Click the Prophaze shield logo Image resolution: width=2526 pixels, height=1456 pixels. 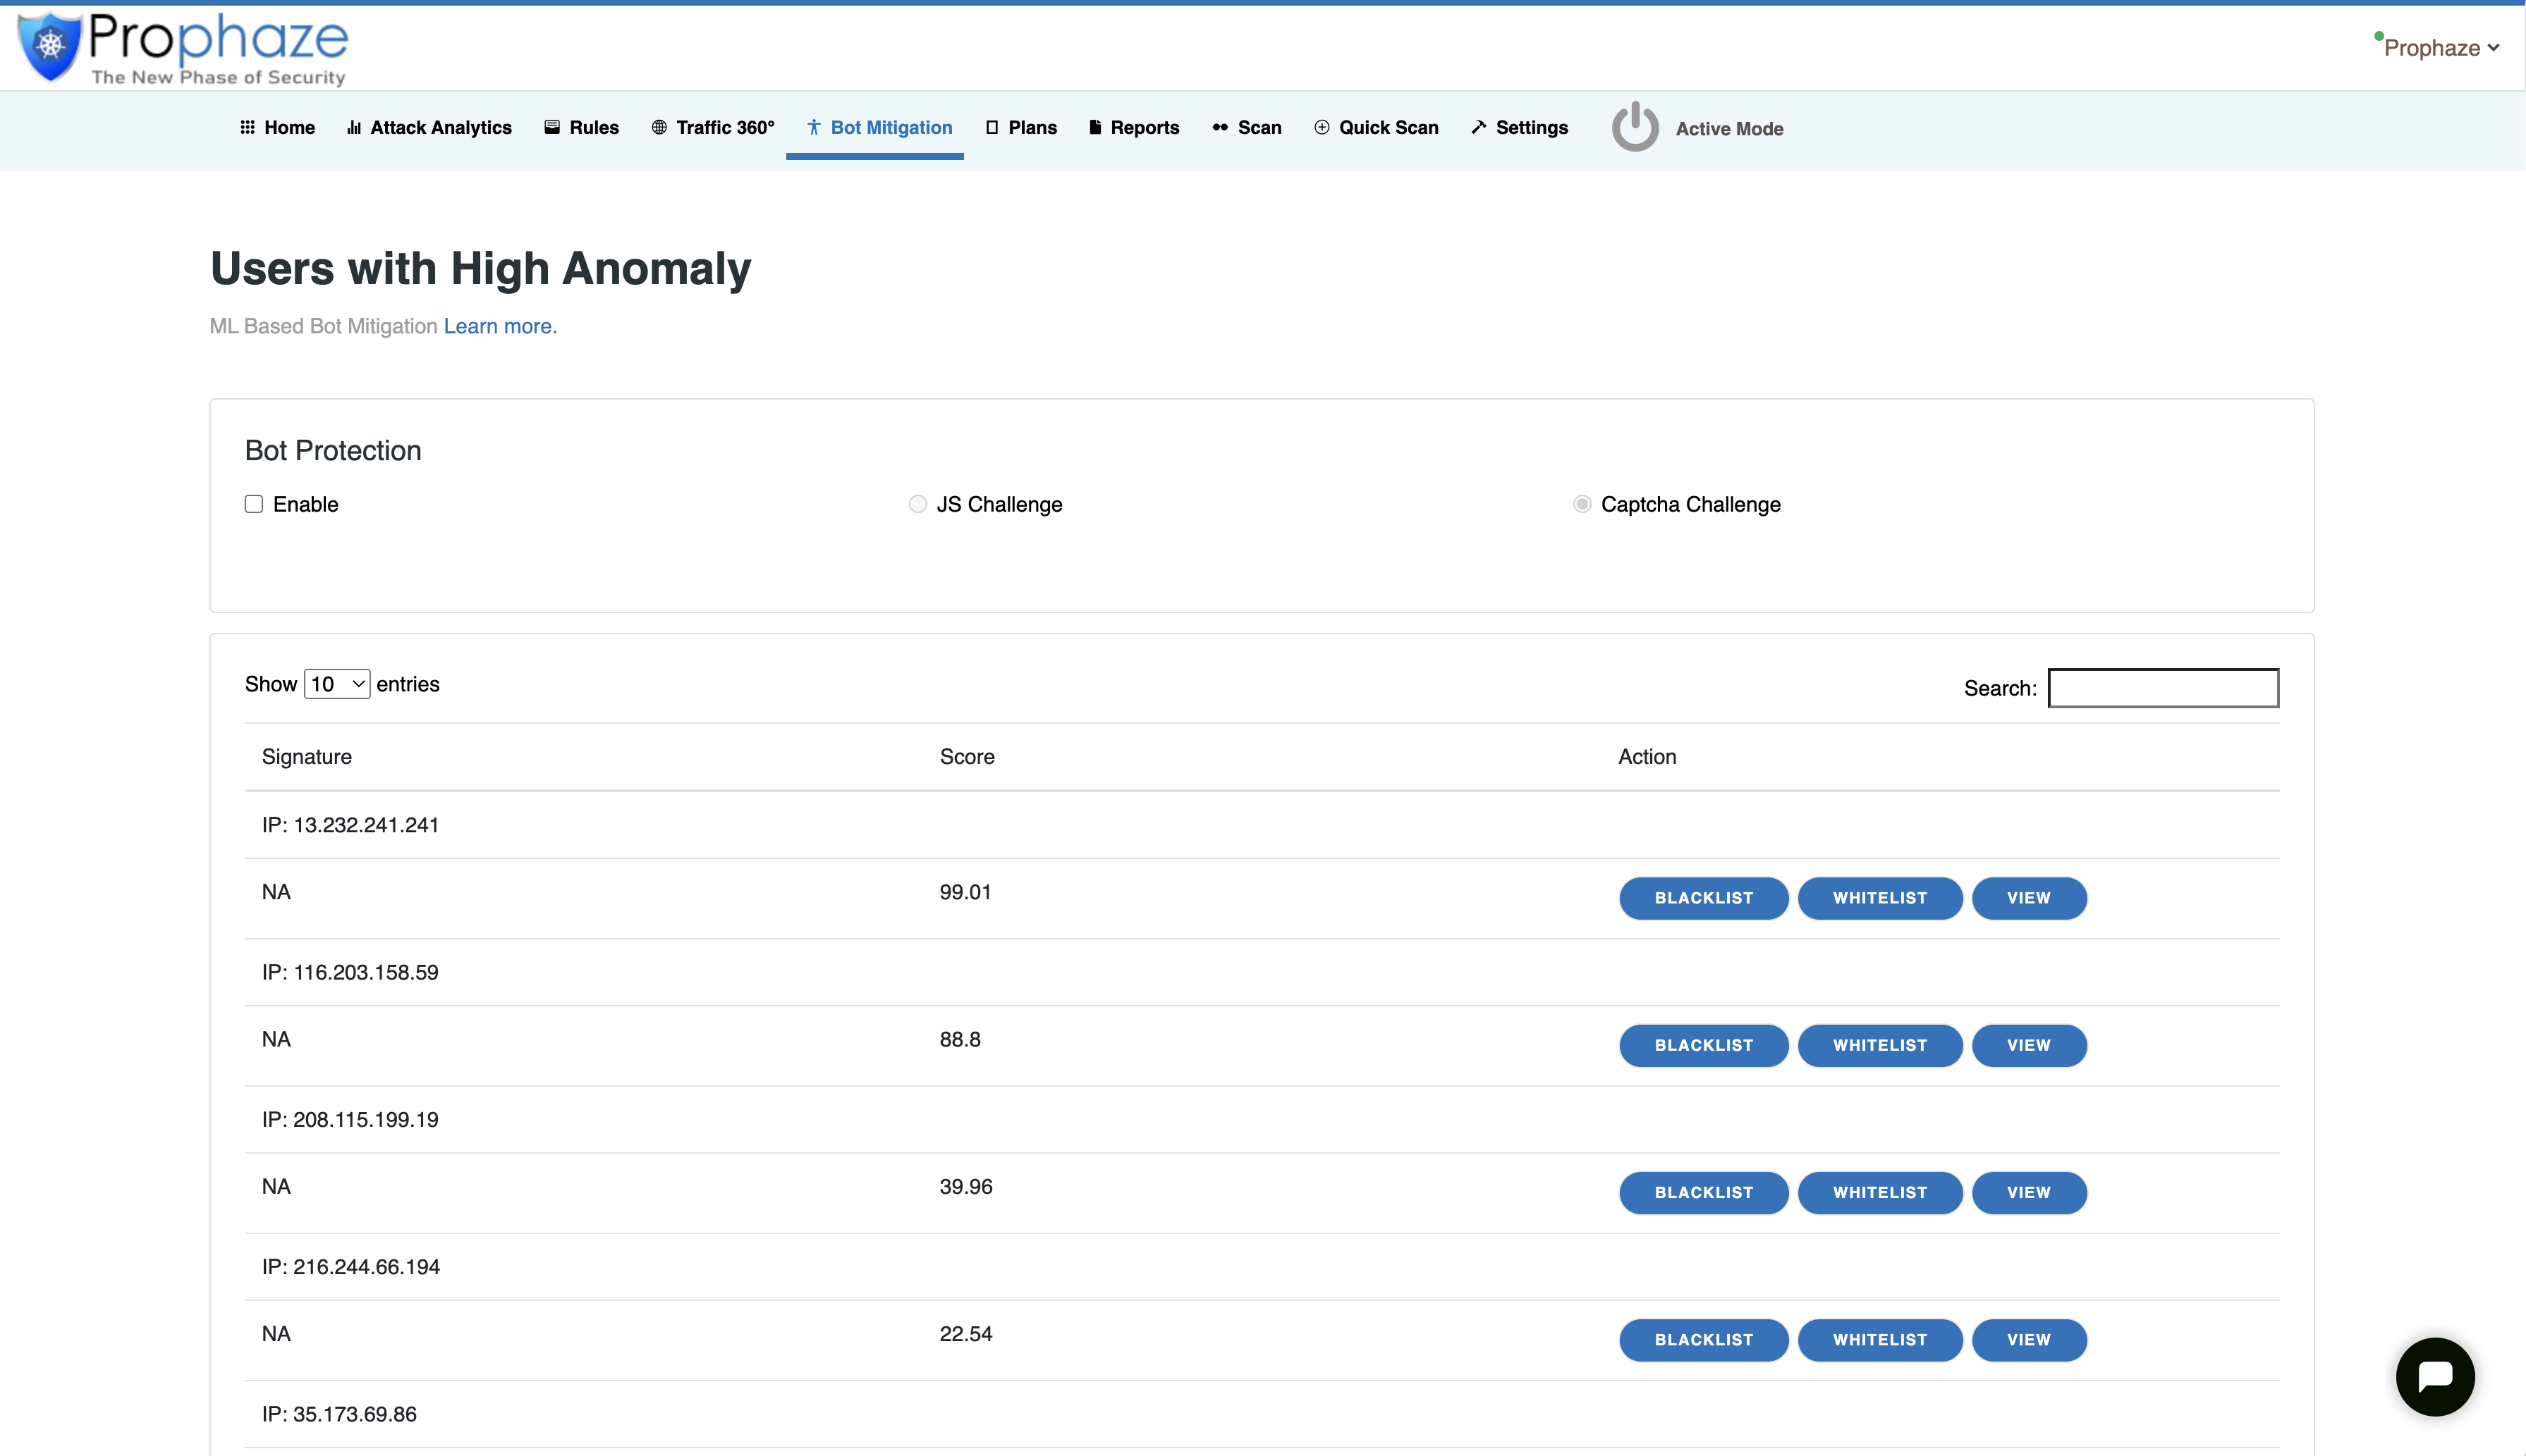(x=50, y=45)
